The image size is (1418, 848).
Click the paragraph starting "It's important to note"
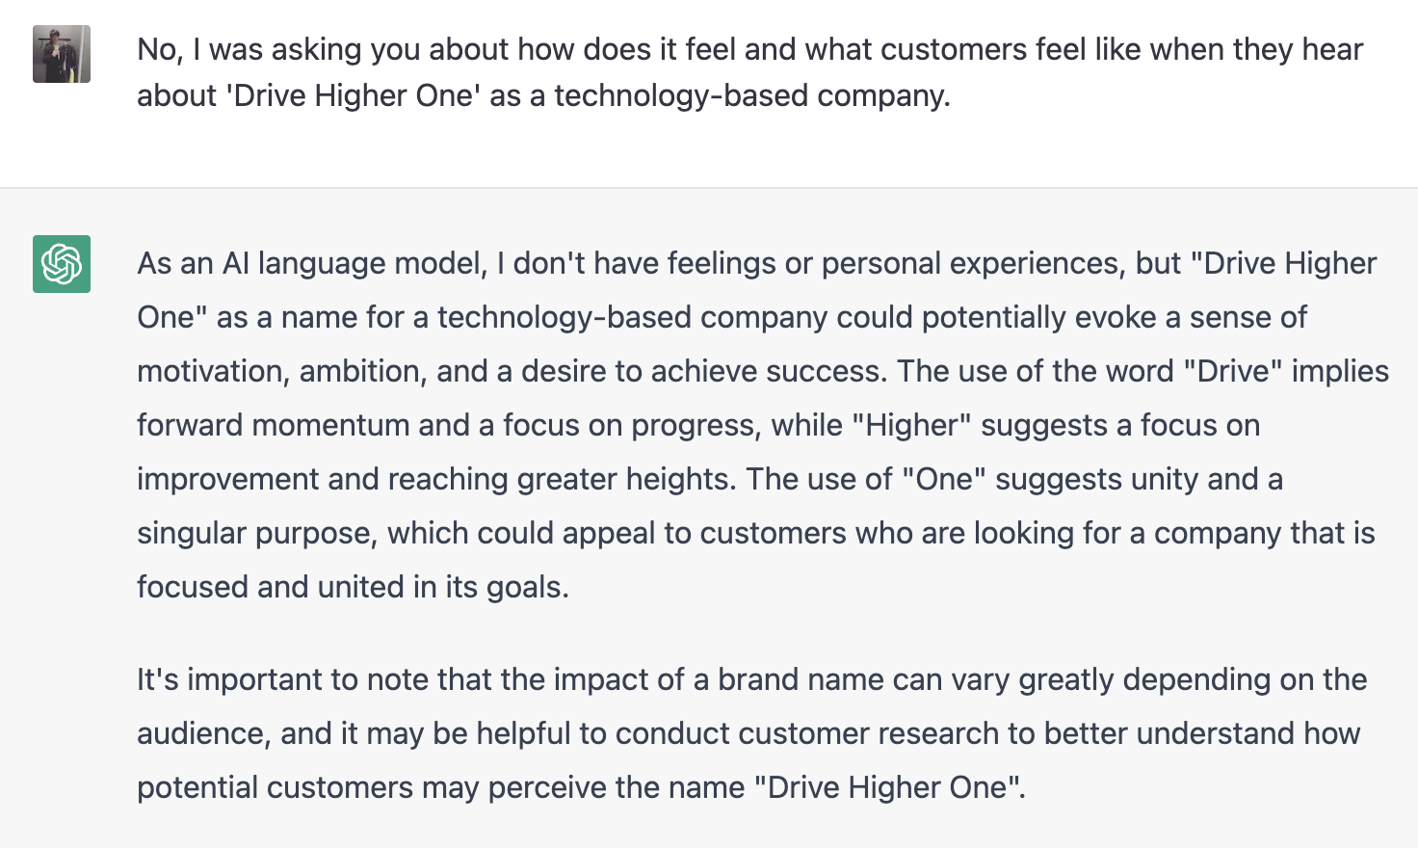(x=752, y=733)
